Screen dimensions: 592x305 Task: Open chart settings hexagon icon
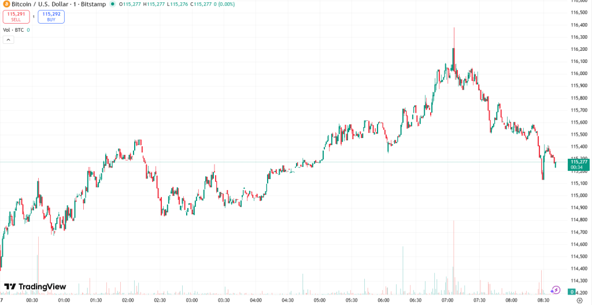tap(580, 300)
